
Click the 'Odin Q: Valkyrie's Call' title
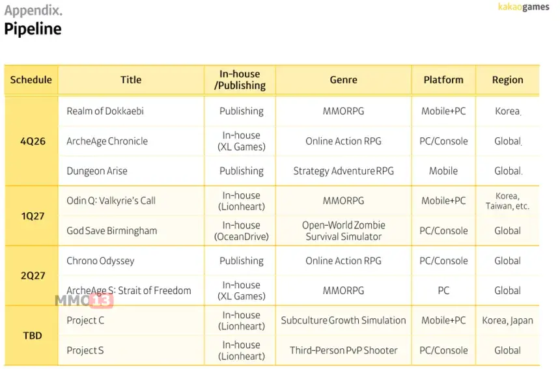[111, 200]
